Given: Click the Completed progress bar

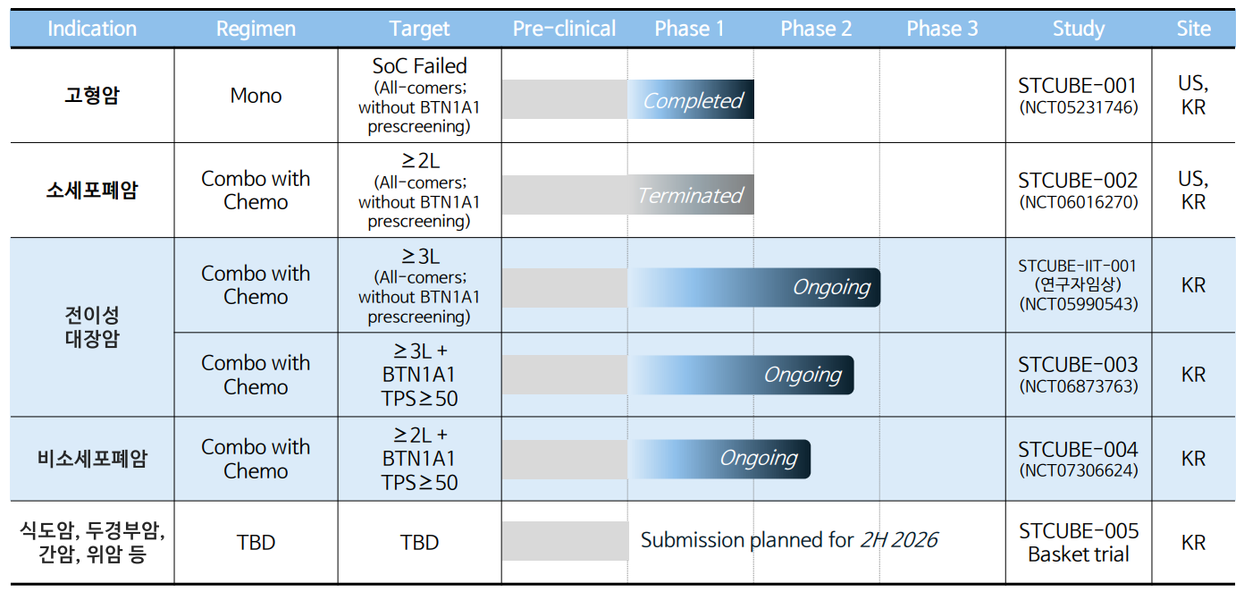Looking at the screenshot, I should 691,100.
